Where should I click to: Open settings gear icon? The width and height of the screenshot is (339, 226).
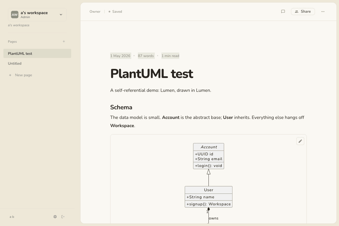pos(55,217)
